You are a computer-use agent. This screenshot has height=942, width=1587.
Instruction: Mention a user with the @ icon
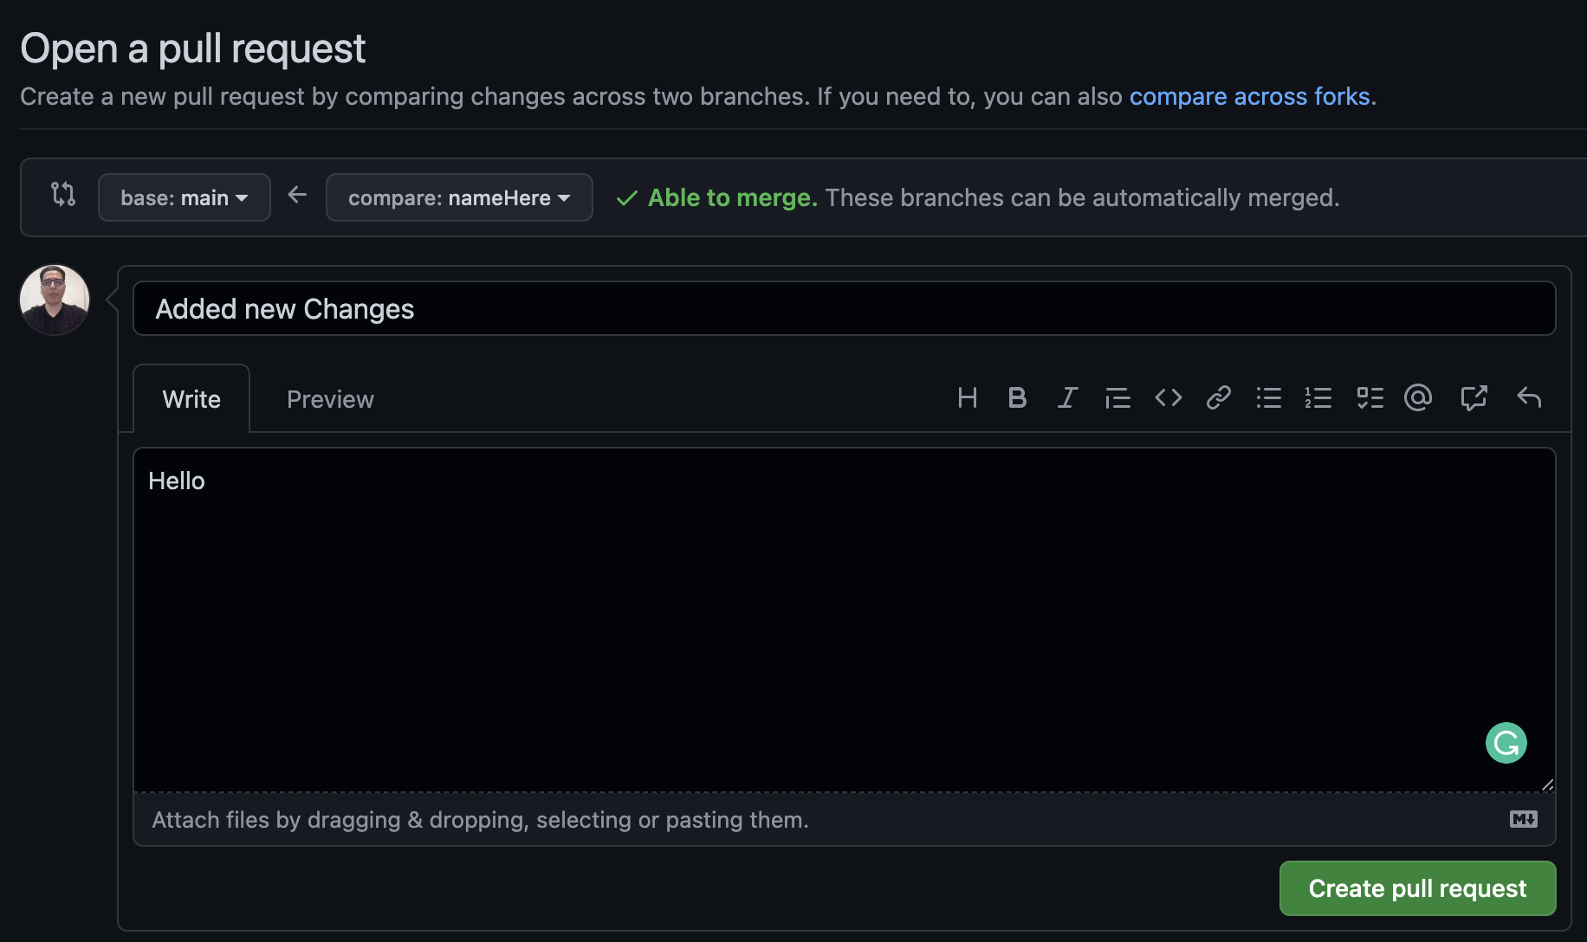click(1418, 398)
